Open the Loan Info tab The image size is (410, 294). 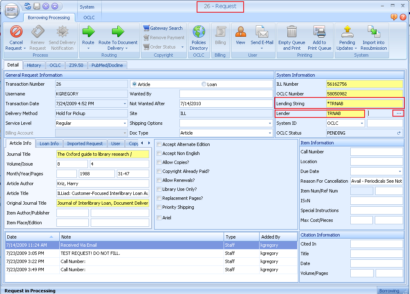tap(49, 143)
